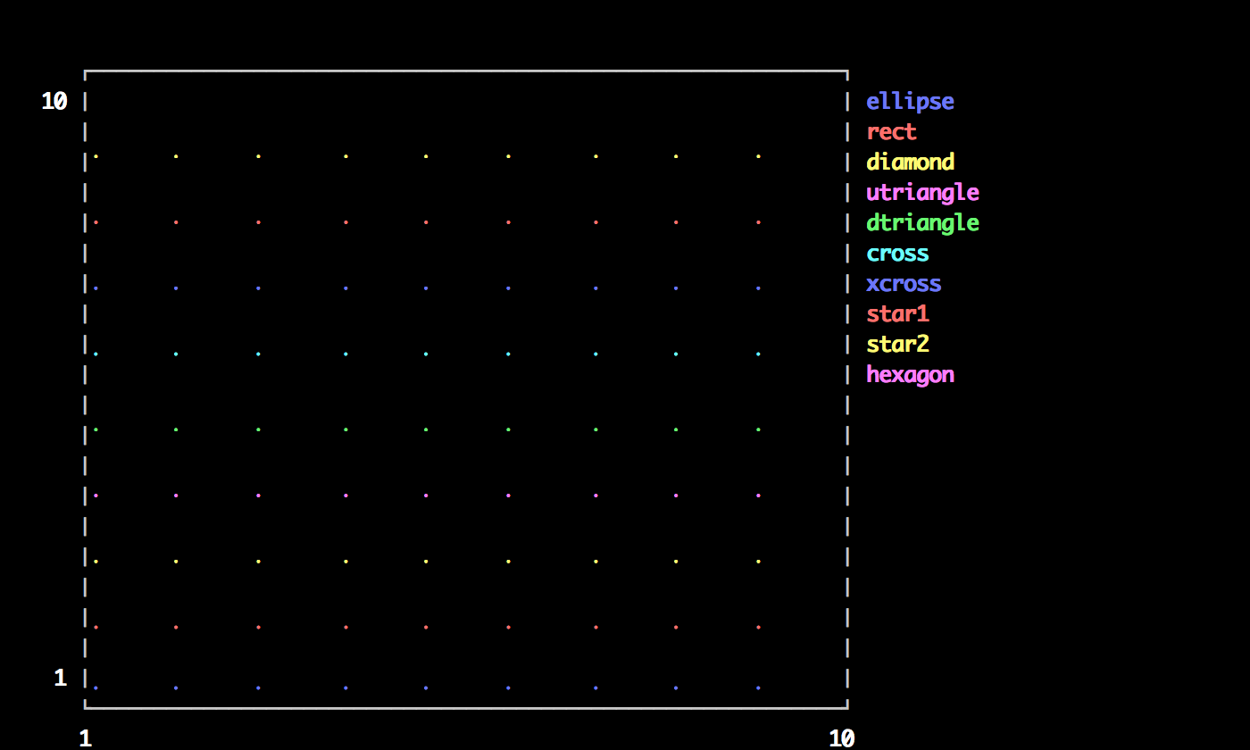This screenshot has height=750, width=1250.
Task: Click the x-axis maximum label 10
Action: coord(841,738)
